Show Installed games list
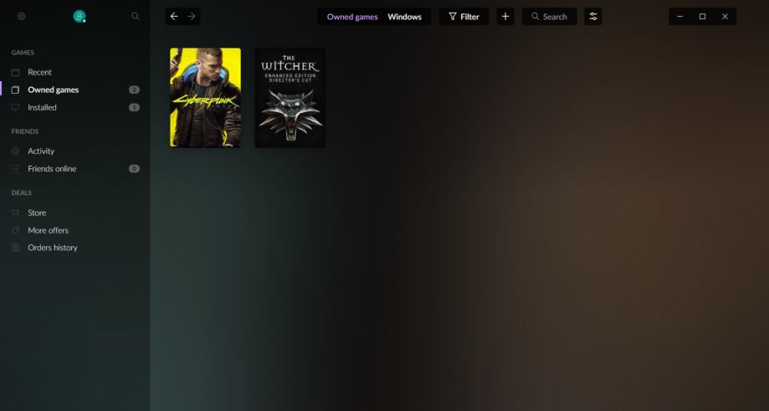 (x=42, y=107)
